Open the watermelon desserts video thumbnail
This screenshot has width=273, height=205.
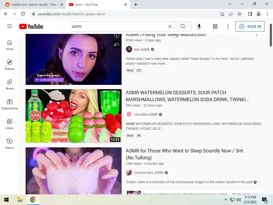74,116
